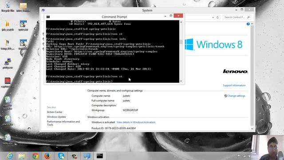Viewport: 284px width, 160px height.
Task: Switch to the Command Prompt taskbar button
Action: point(99,156)
